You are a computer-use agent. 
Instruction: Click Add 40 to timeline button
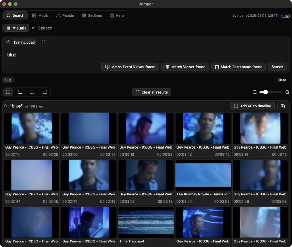click(252, 106)
